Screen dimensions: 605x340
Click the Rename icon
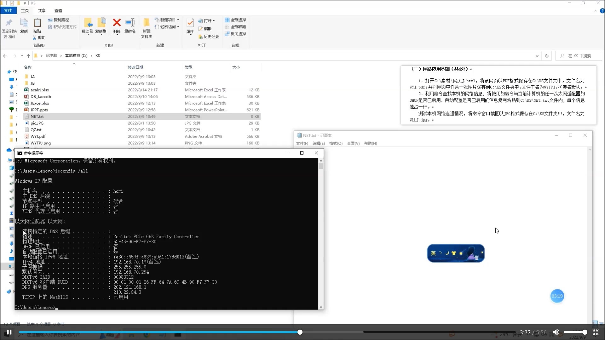[x=130, y=23]
